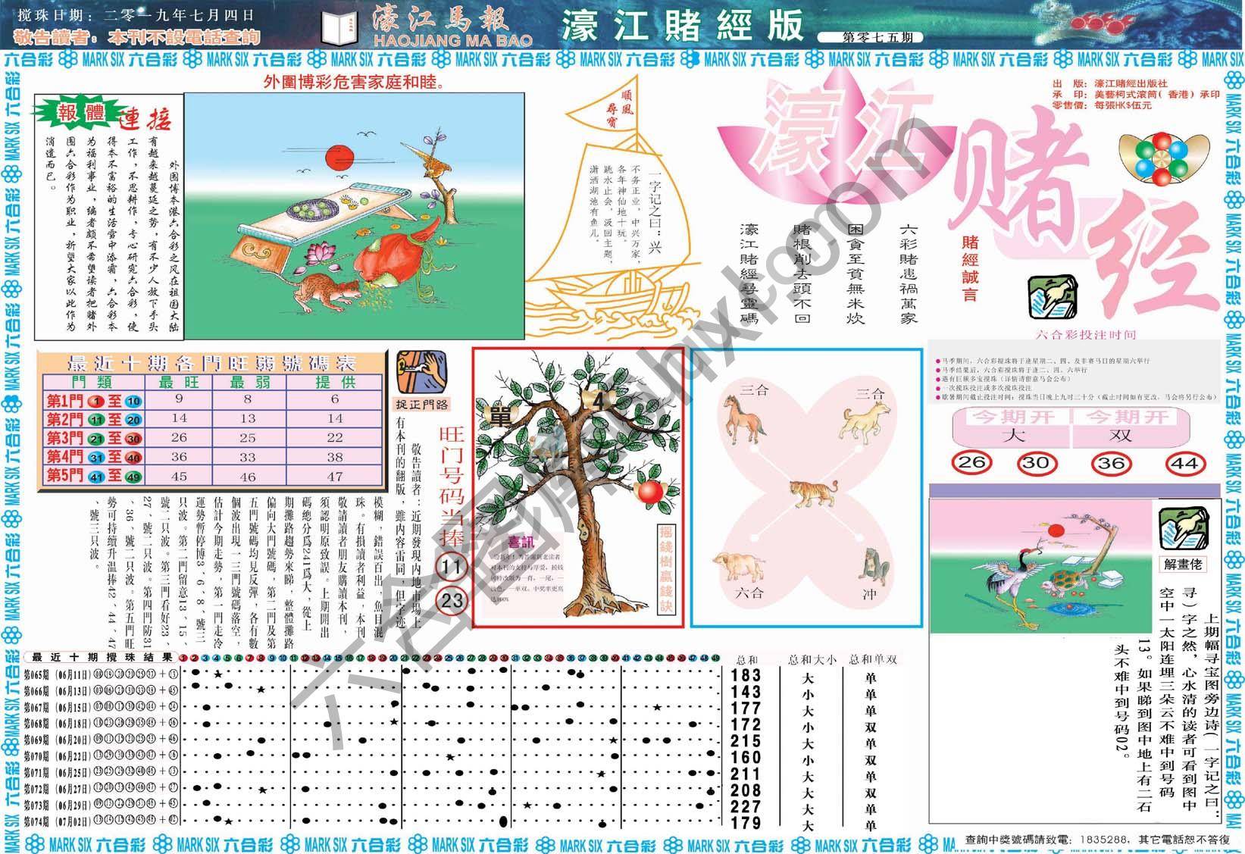Click the circled number 11 under 旺门号码当捧
Image resolution: width=1245 pixels, height=854 pixels.
point(452,567)
